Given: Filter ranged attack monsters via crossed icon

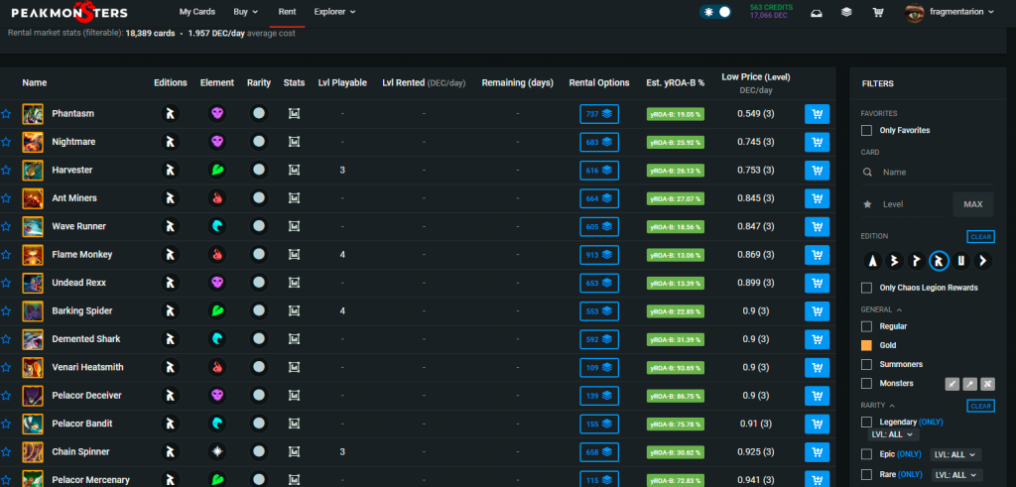Looking at the screenshot, I should pyautogui.click(x=987, y=384).
